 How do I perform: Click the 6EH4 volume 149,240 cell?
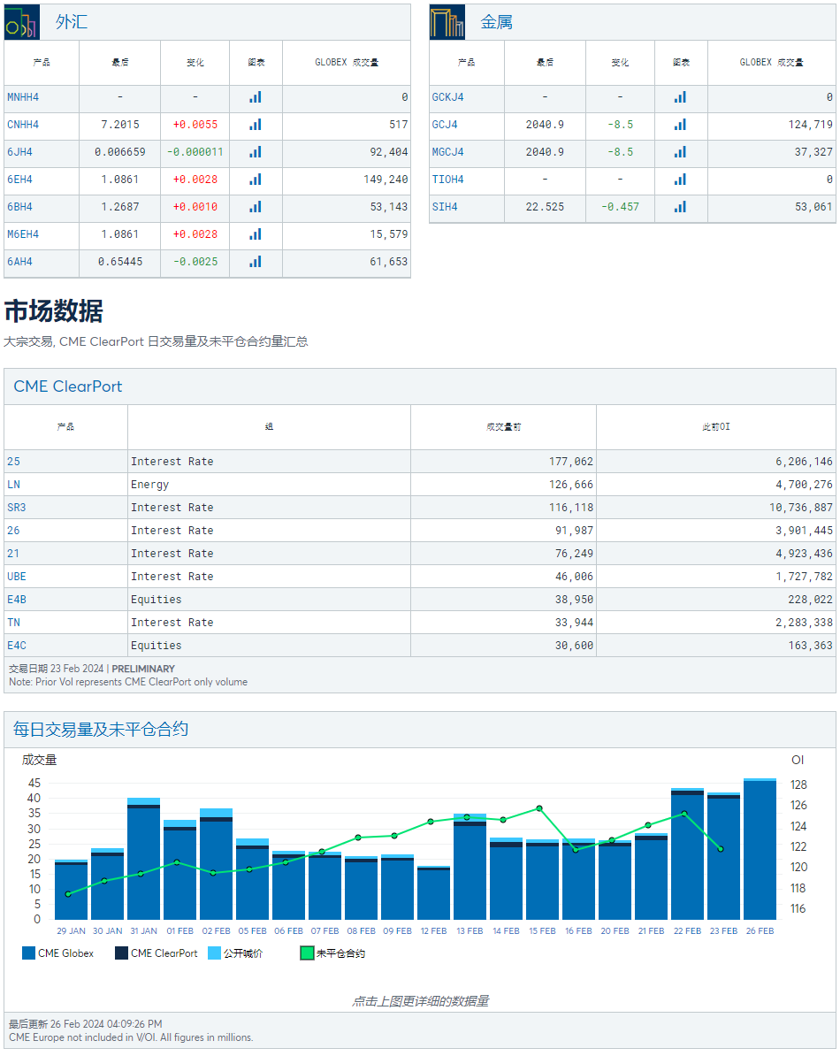[347, 180]
